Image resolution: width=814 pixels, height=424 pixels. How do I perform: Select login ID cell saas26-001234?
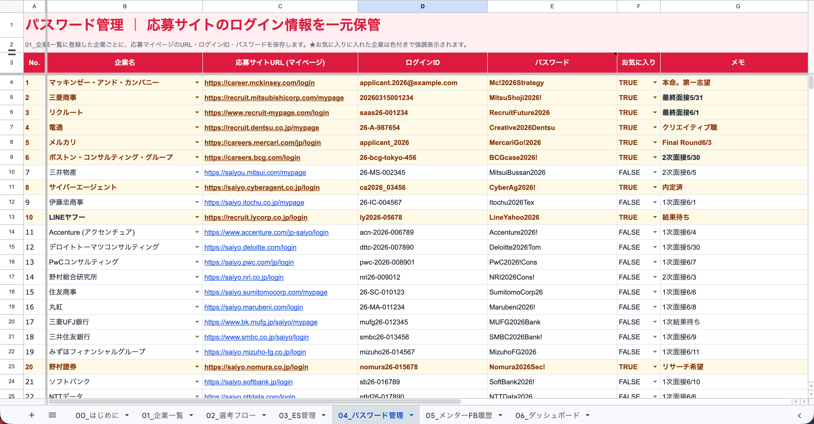coord(422,113)
